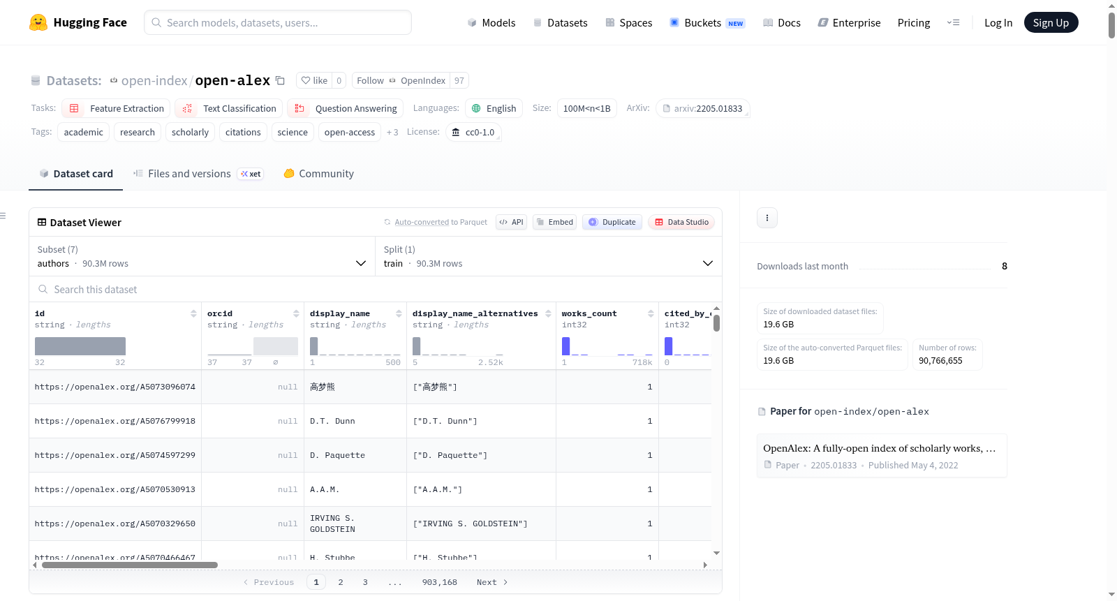Go to page 3 of the dataset

365,582
